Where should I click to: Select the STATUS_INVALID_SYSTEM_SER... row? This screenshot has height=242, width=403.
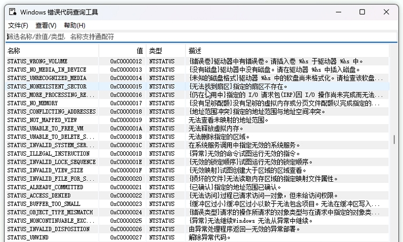(197, 145)
